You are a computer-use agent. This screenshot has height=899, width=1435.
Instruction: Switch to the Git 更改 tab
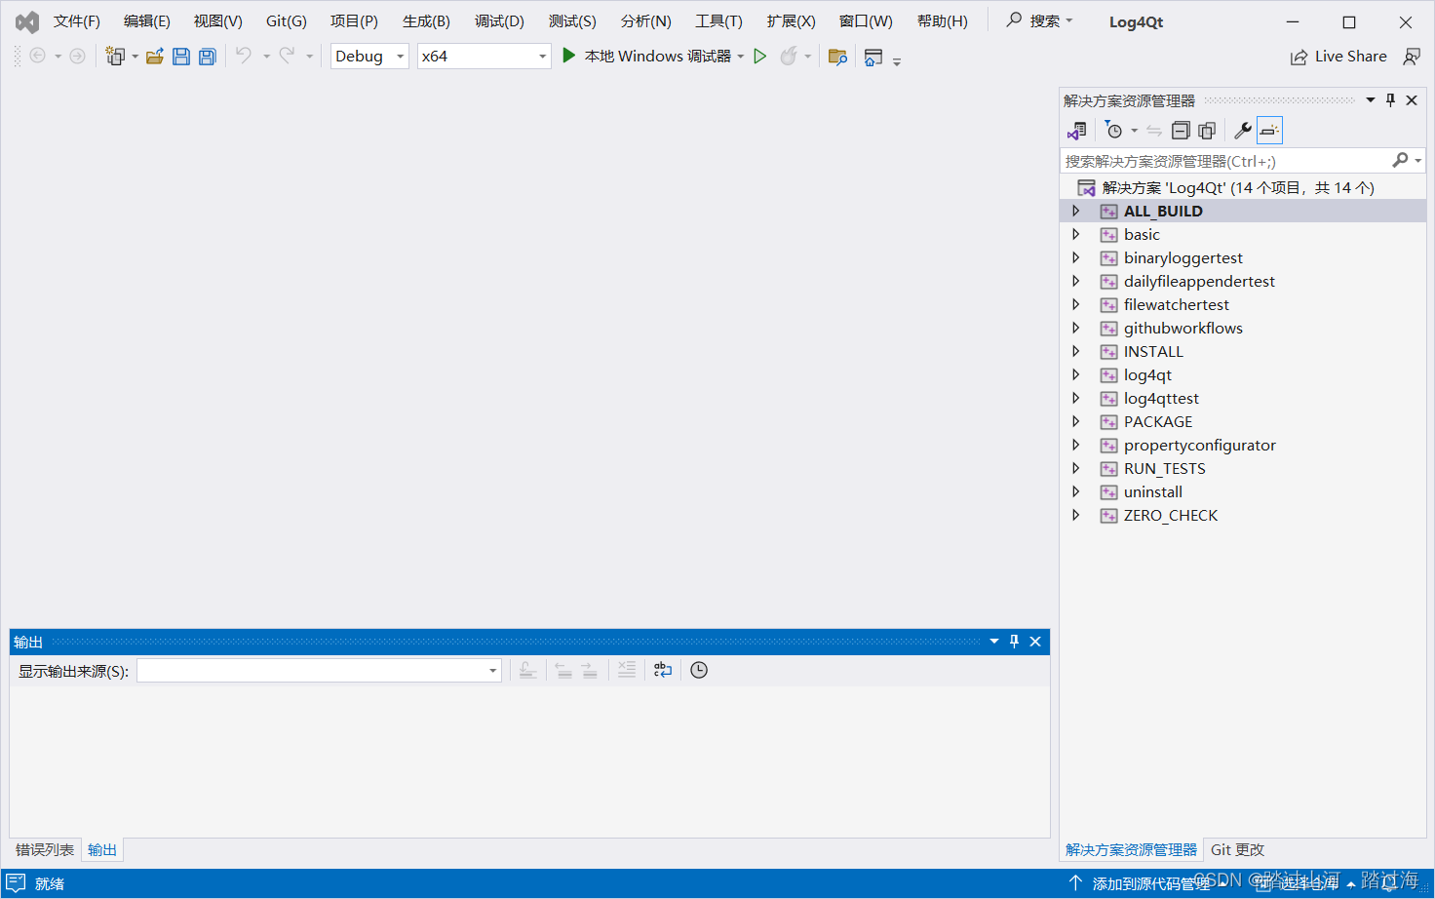pyautogui.click(x=1237, y=850)
